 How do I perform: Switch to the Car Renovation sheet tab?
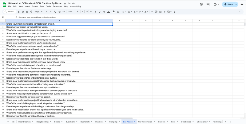(145, 122)
